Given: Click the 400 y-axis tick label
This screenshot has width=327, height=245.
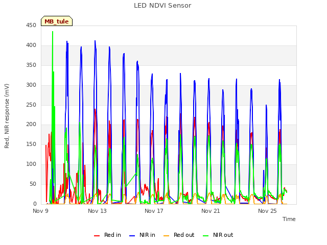Looking at the screenshot, I should click(31, 45).
